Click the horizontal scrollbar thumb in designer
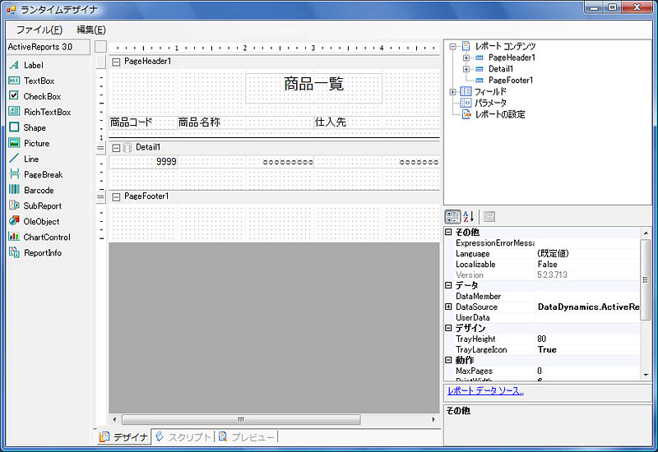658x452 pixels. 241,419
